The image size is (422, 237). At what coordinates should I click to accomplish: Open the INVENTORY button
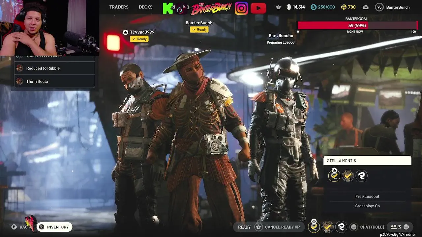54,227
